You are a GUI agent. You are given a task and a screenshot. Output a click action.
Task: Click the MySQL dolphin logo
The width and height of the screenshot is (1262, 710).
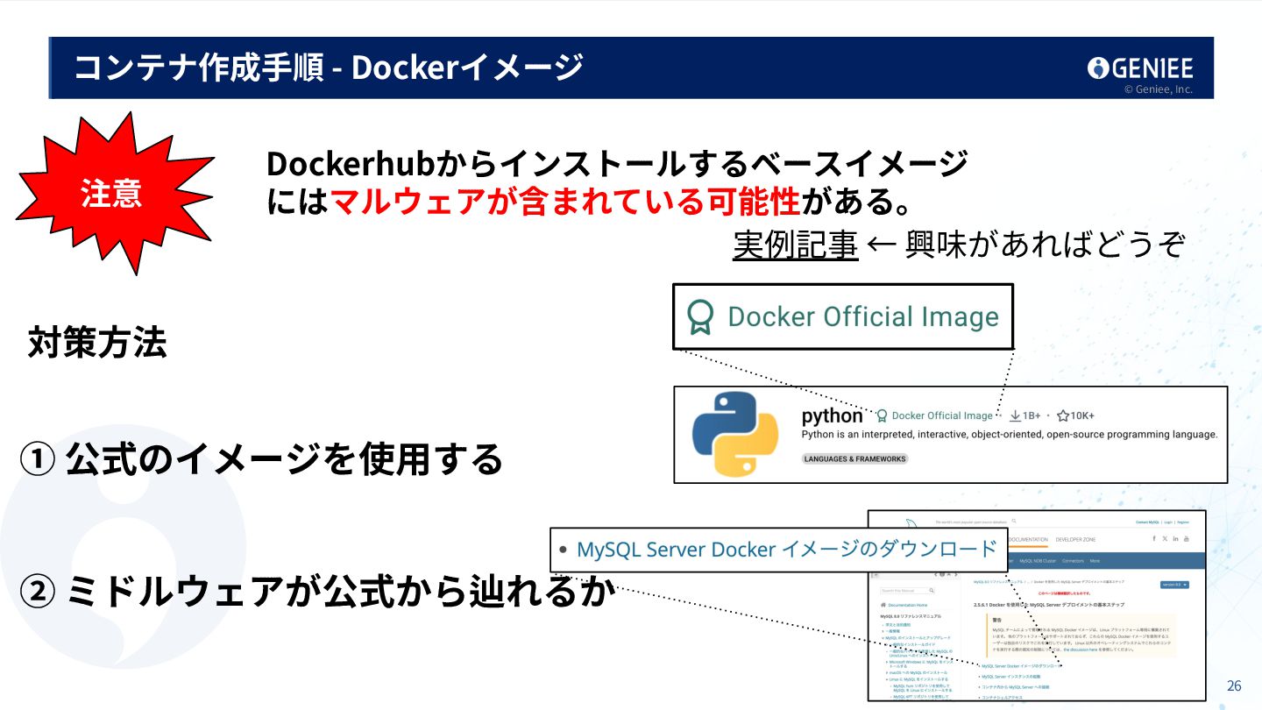click(911, 523)
